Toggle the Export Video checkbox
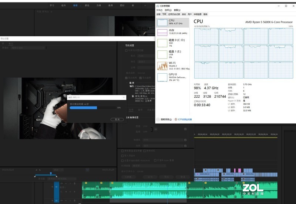 [126, 78]
